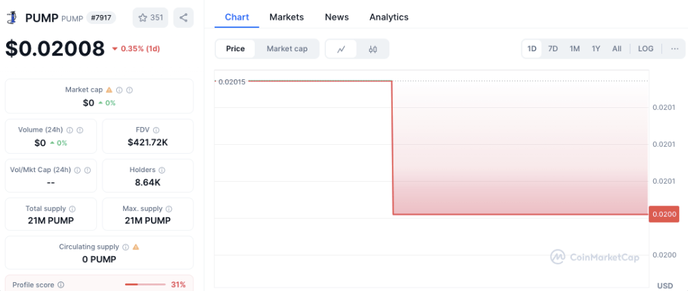
Task: Select the line chart view icon
Action: point(341,48)
